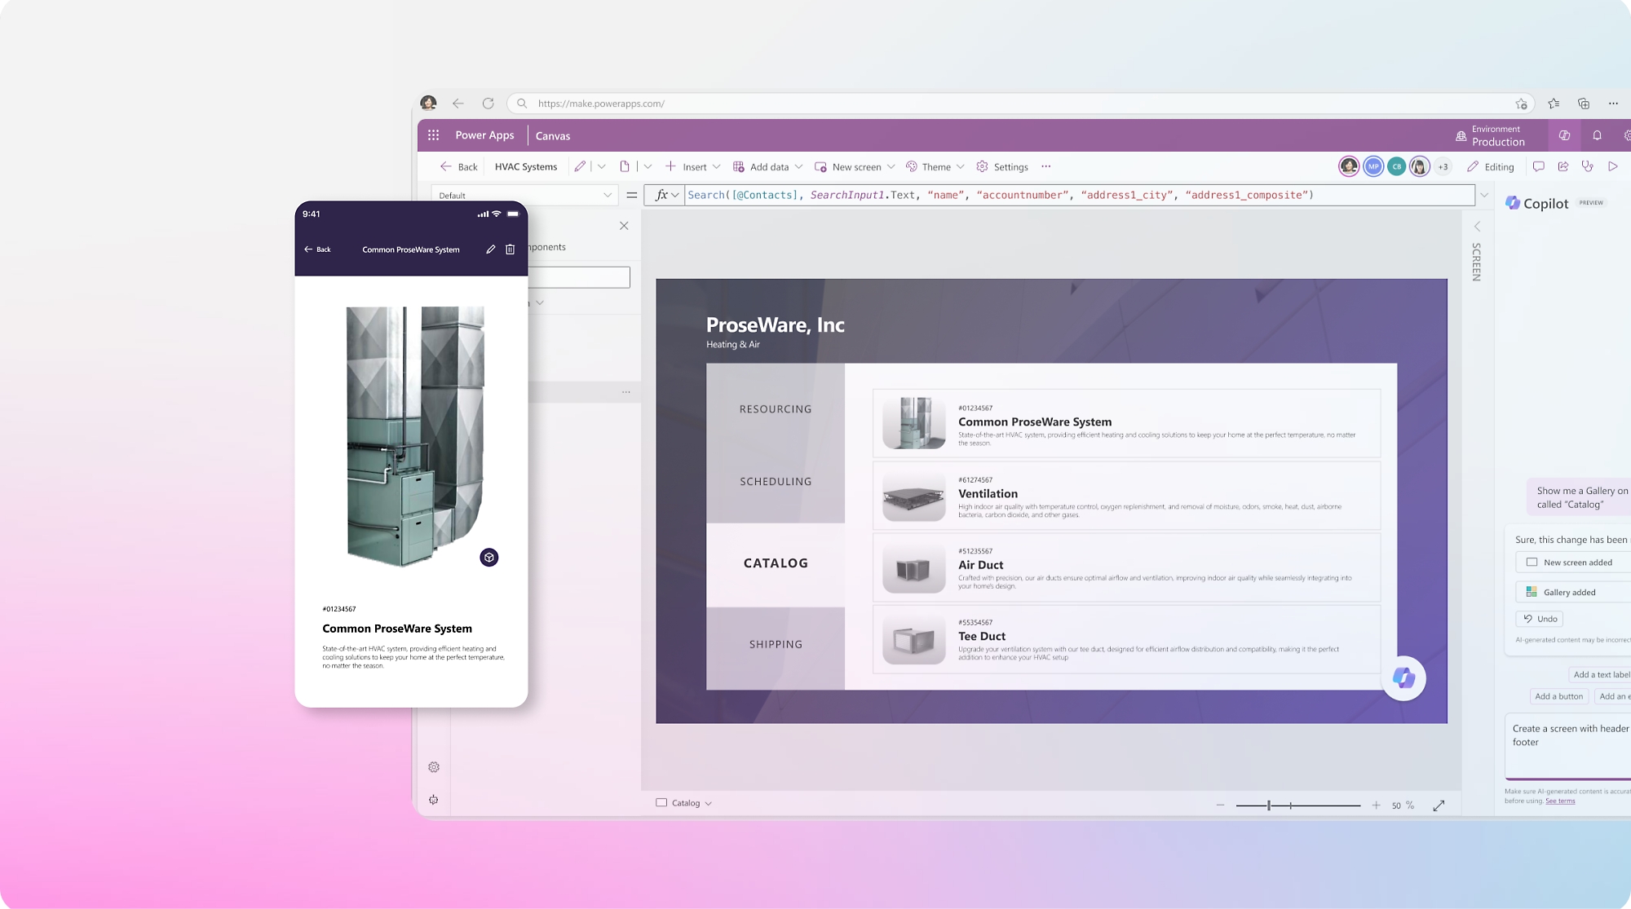Click the Settings button in toolbar

click(x=1003, y=167)
